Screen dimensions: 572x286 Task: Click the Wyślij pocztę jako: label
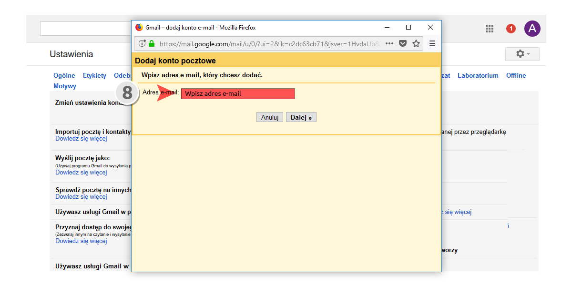click(83, 158)
